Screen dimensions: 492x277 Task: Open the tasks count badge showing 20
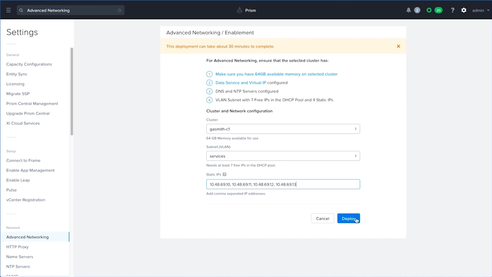(438, 10)
